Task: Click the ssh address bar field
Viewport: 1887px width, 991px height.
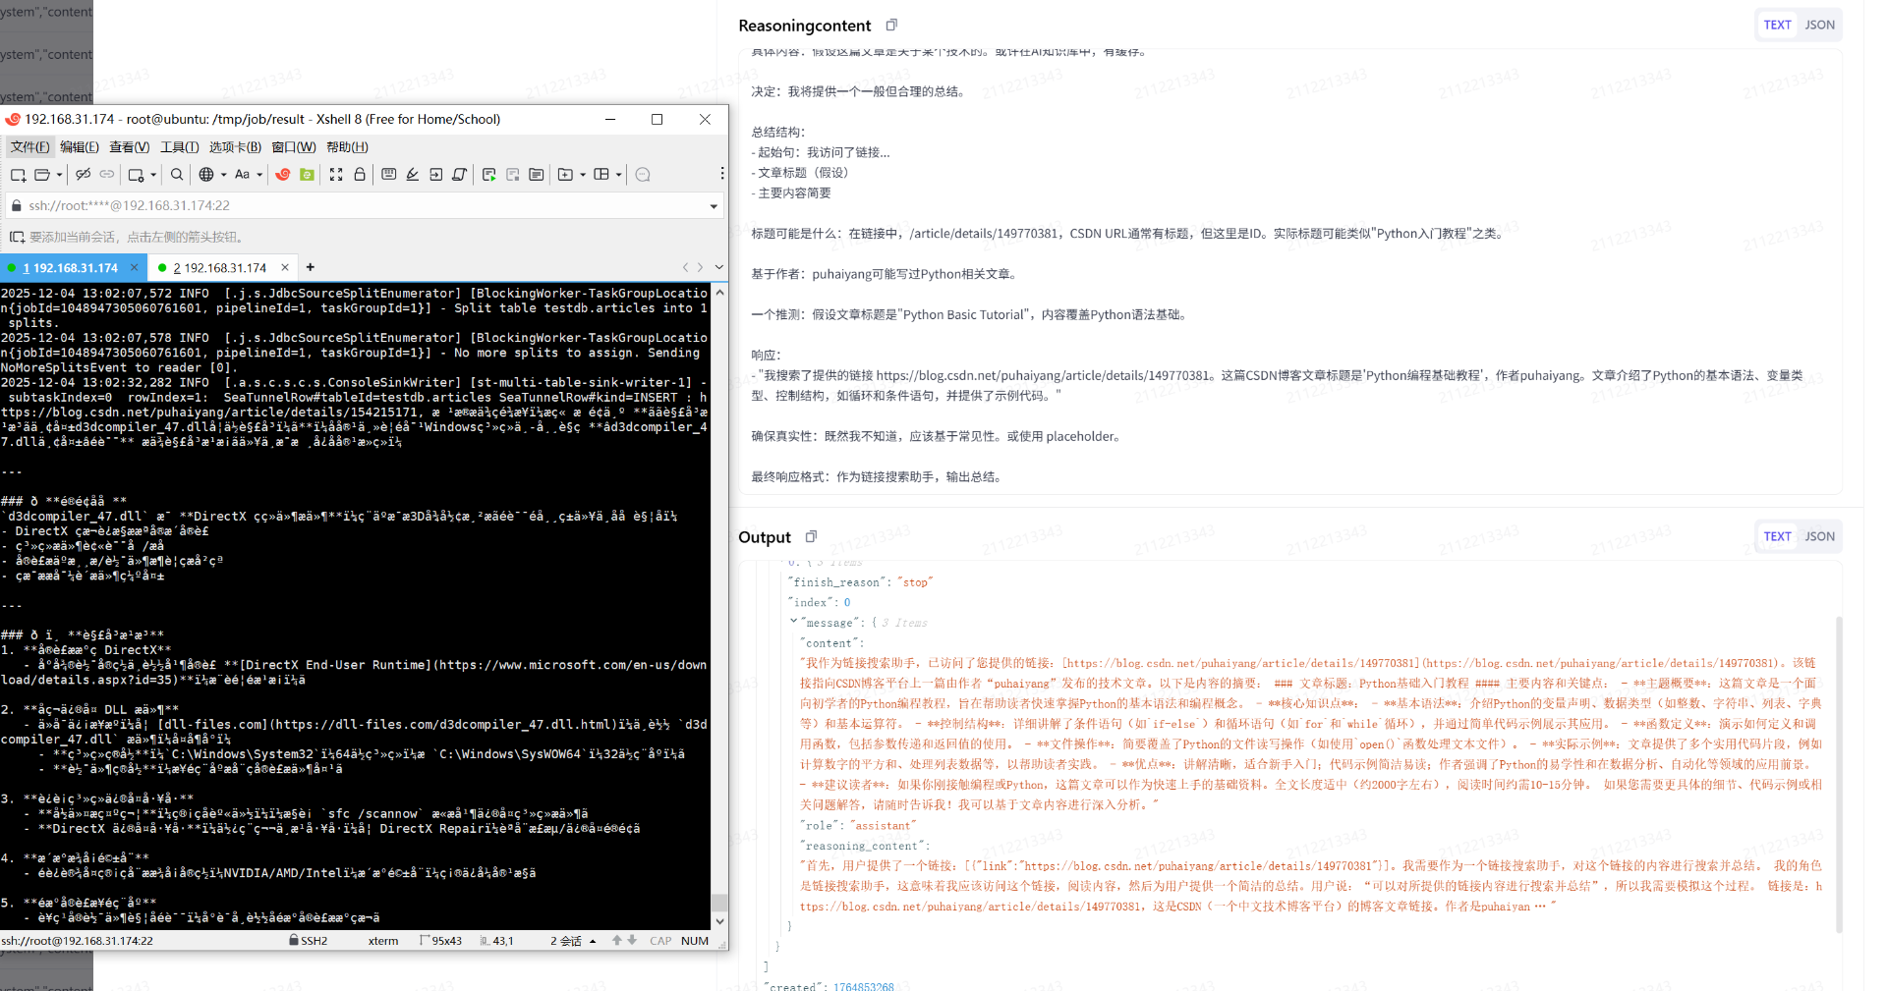Action: [364, 205]
